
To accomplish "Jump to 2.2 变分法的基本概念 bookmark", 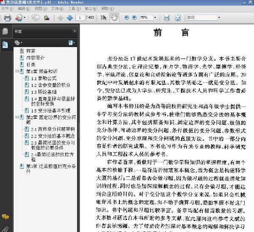I will click(53, 136).
